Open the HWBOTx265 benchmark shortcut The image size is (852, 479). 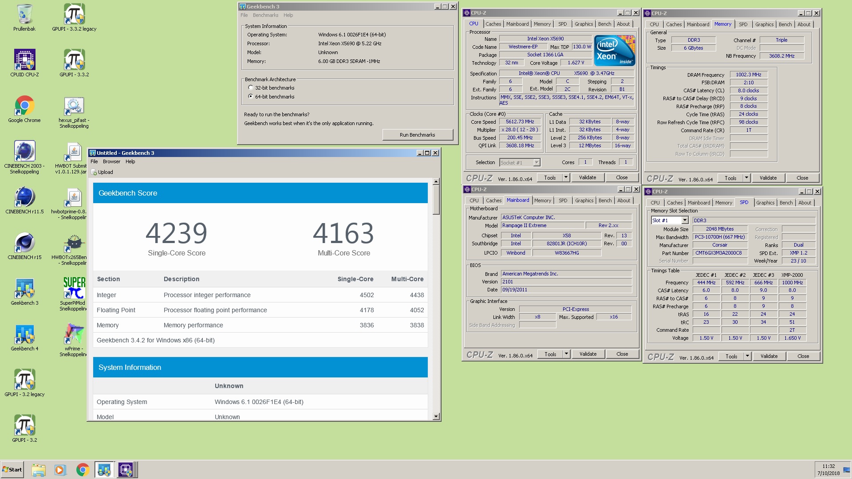click(x=69, y=249)
